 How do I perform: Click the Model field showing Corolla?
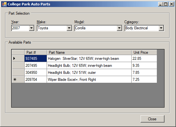tap(98, 28)
